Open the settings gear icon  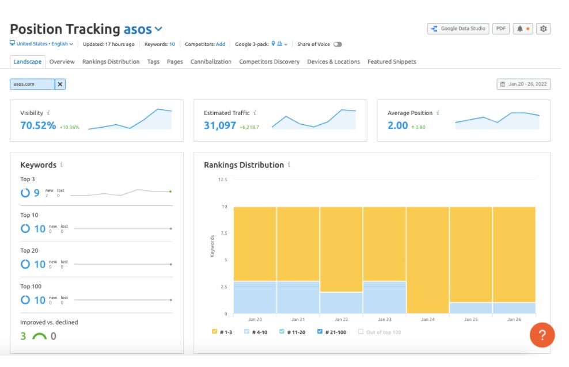(543, 28)
